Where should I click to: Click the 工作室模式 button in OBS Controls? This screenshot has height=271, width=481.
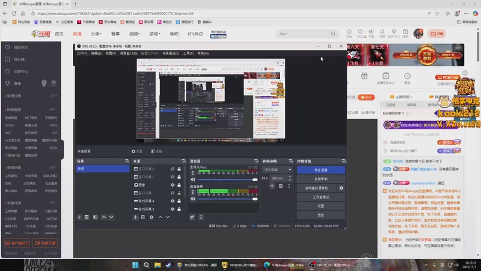(x=321, y=197)
